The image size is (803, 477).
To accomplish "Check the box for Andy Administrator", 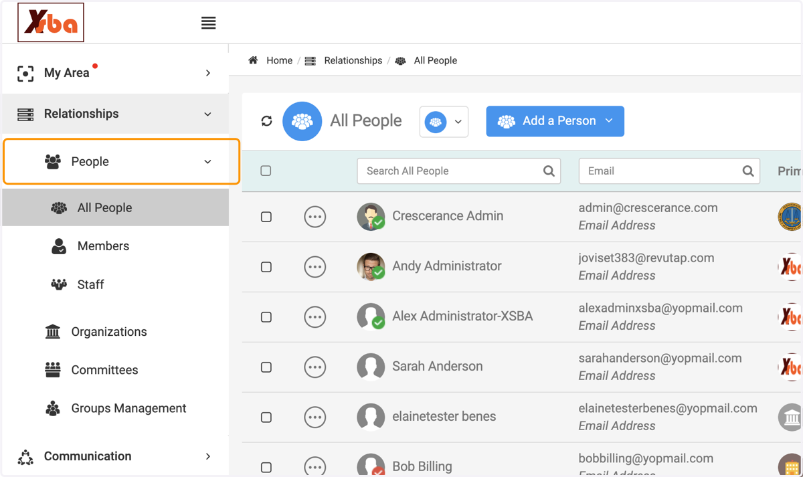I will pyautogui.click(x=266, y=267).
